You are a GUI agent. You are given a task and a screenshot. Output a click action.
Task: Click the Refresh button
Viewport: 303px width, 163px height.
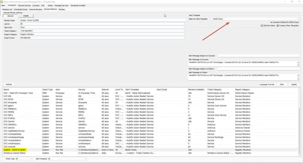[x=9, y=85]
